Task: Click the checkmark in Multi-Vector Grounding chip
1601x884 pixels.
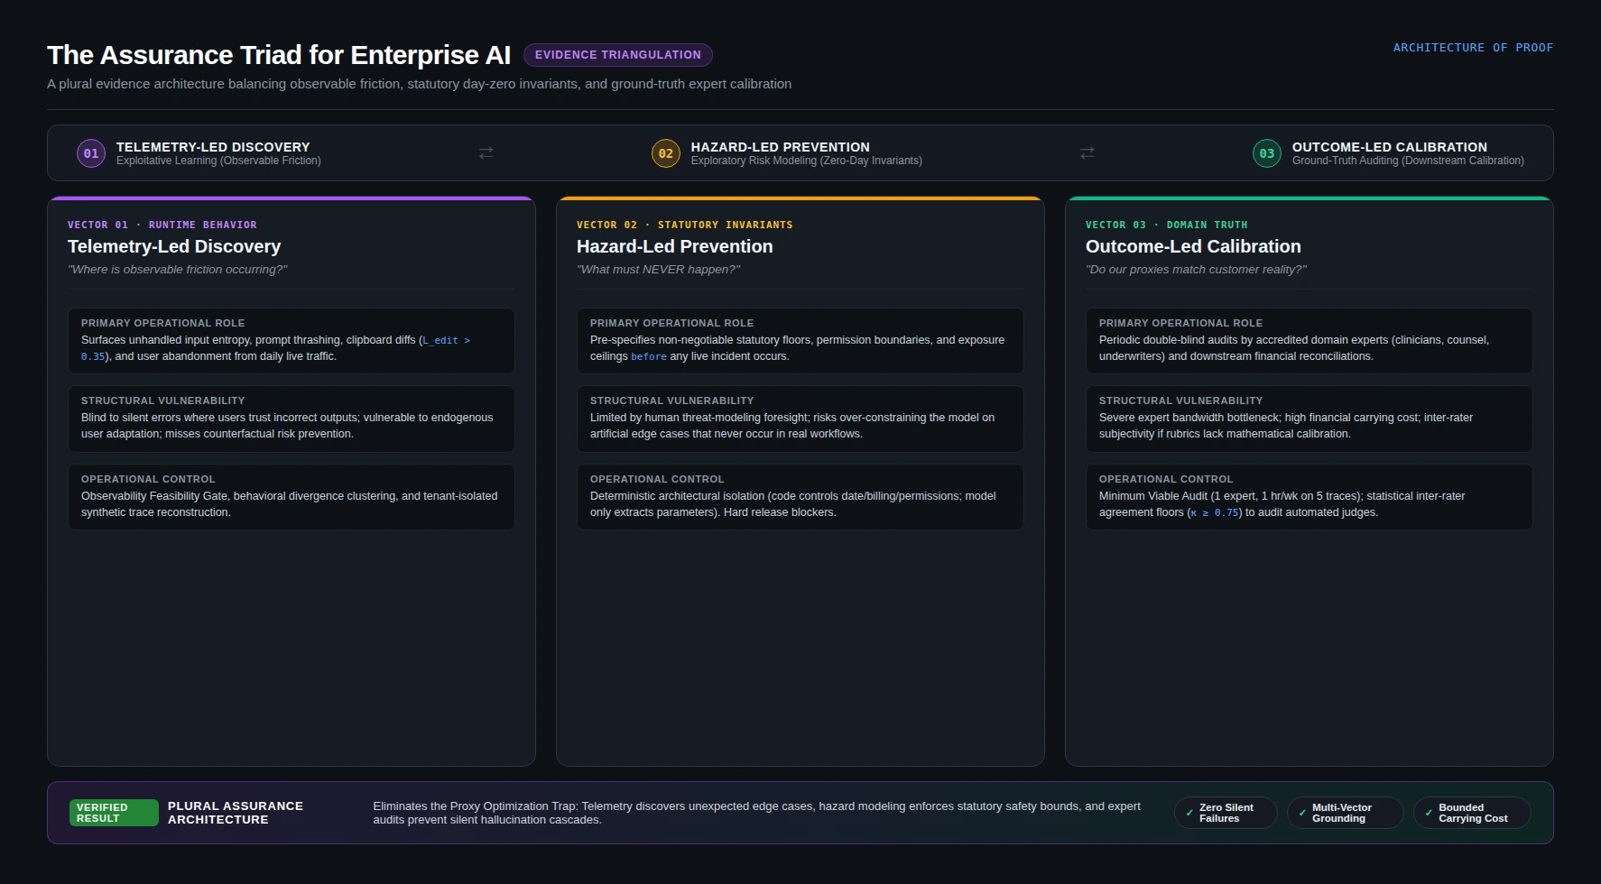Action: [1302, 813]
